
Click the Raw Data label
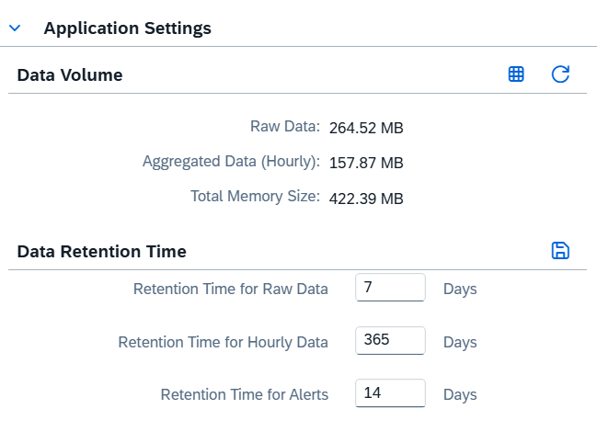[284, 127]
